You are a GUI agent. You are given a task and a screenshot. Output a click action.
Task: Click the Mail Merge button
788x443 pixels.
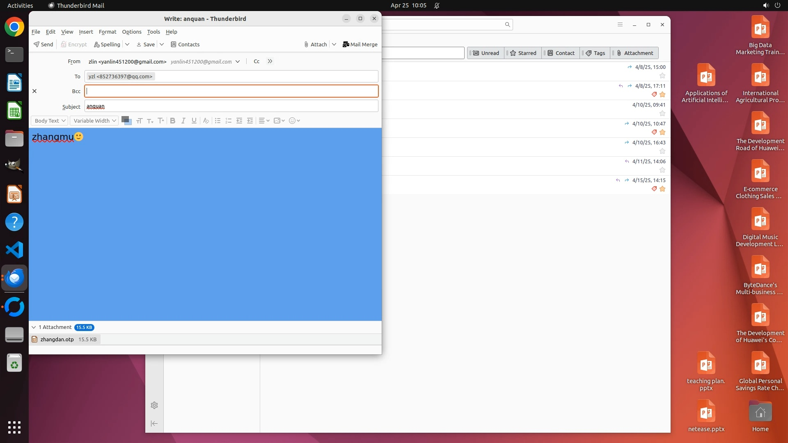coord(360,44)
